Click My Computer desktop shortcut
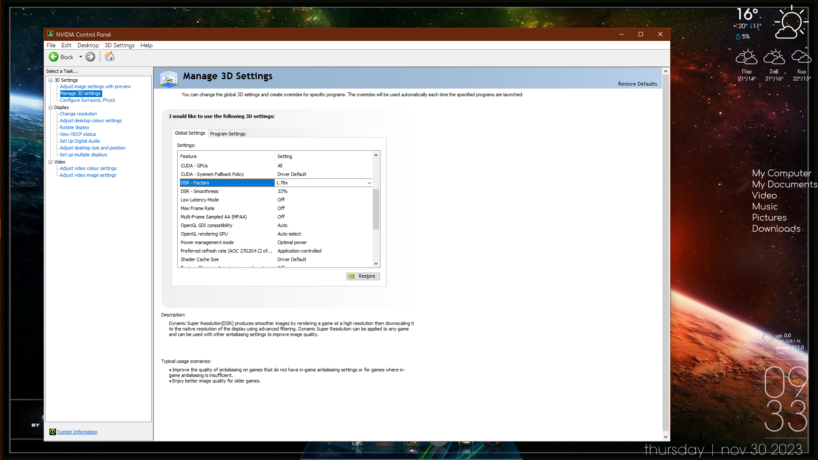This screenshot has height=460, width=818. (x=781, y=173)
